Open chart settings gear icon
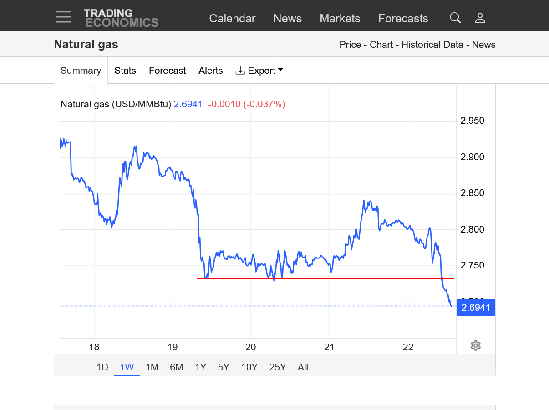The image size is (549, 410). [475, 345]
